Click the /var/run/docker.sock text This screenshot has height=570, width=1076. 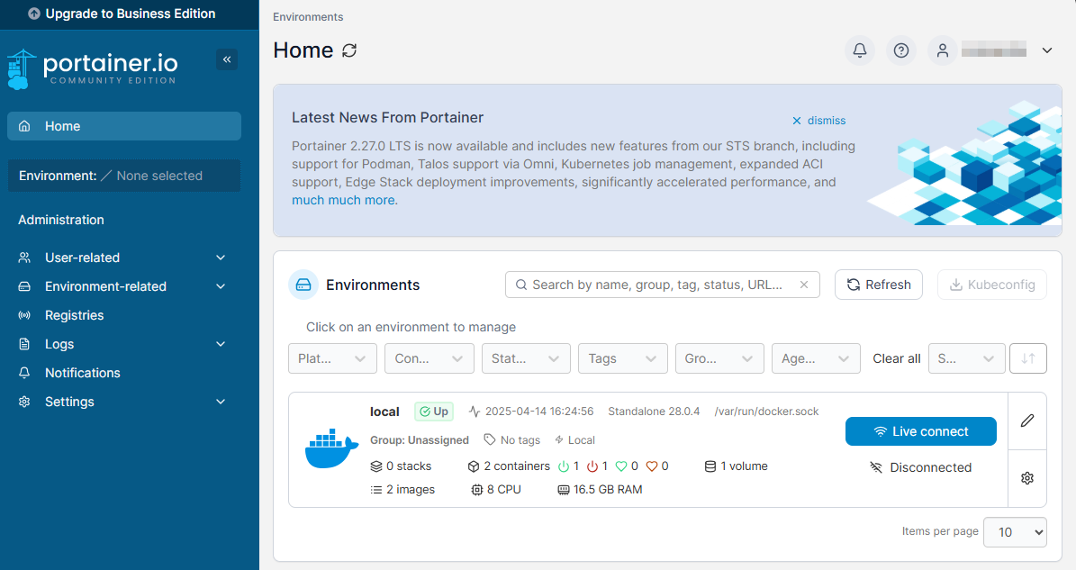coord(766,412)
